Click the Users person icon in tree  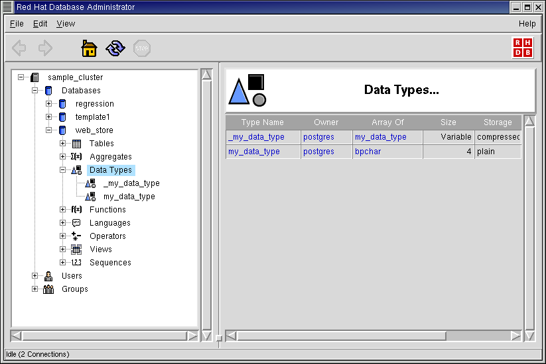click(x=48, y=276)
